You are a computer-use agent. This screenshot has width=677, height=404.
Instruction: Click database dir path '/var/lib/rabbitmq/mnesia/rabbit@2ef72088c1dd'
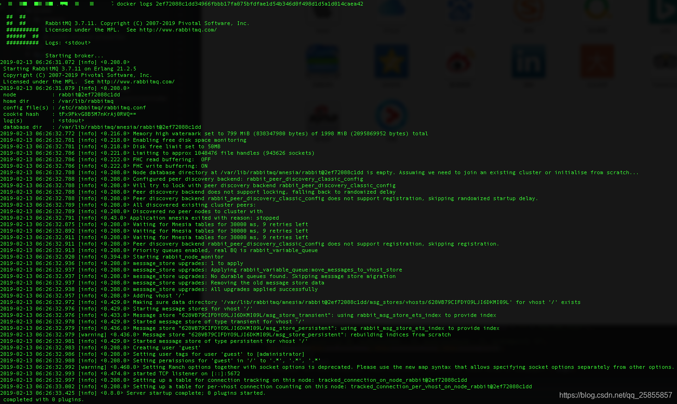(130, 127)
